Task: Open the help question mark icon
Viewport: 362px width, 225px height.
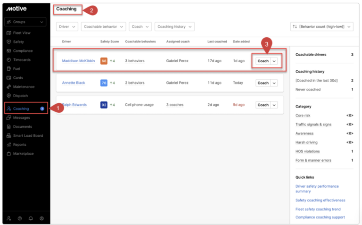Action: [x=20, y=218]
